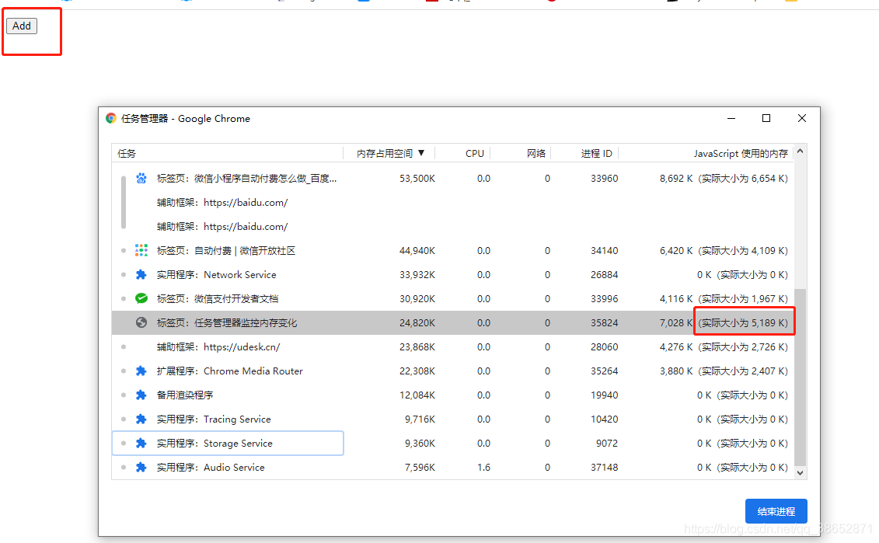Select row 标签页: 任务管理器监控内存变化
879x543 pixels.
click(x=453, y=323)
